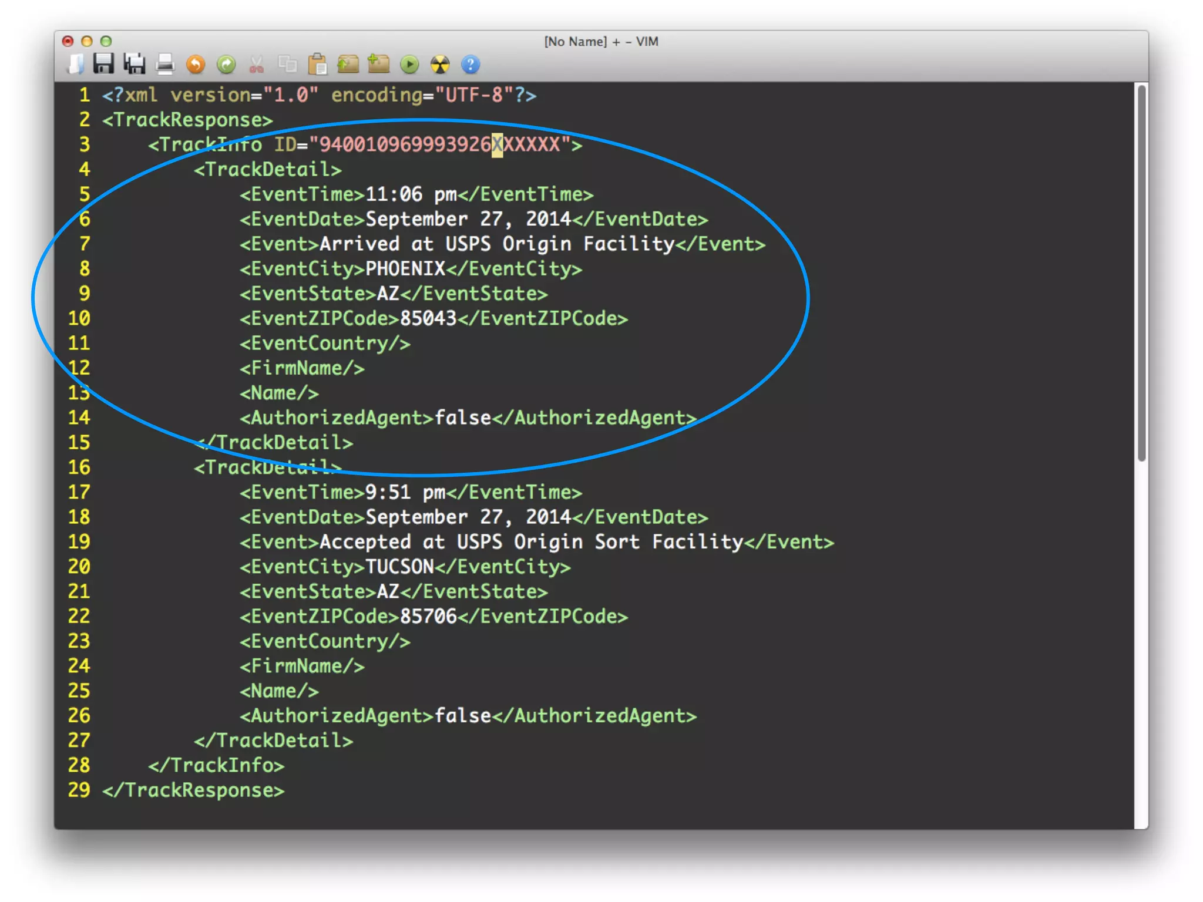Image resolution: width=1203 pixels, height=902 pixels.
Task: Click the Open file toolbar icon
Action: [75, 64]
